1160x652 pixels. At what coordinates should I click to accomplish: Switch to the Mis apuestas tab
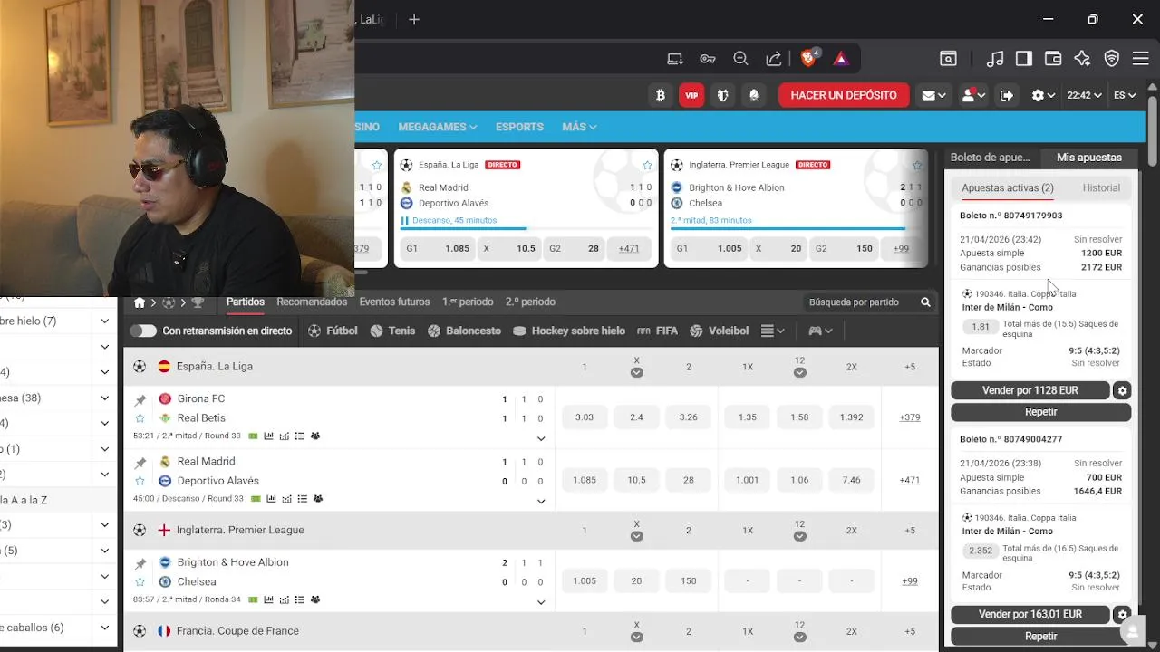tap(1089, 158)
